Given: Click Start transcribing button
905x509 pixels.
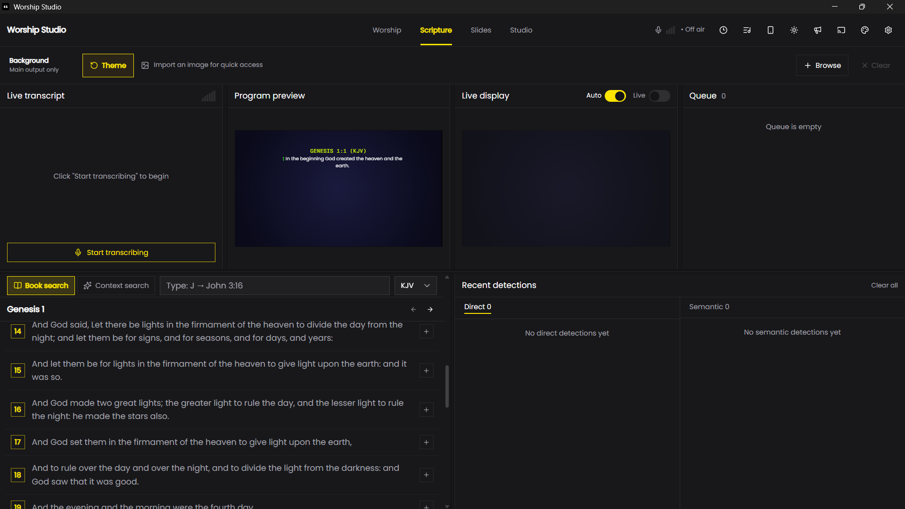Looking at the screenshot, I should 111,253.
